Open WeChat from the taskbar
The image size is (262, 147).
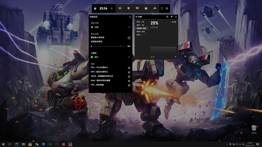(x=37, y=144)
